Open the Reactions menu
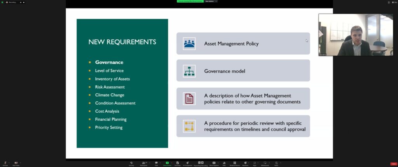Screen dimensions: 398x167 coord(245,163)
